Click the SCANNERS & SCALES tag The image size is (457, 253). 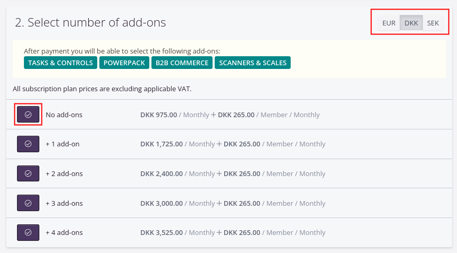coord(252,63)
